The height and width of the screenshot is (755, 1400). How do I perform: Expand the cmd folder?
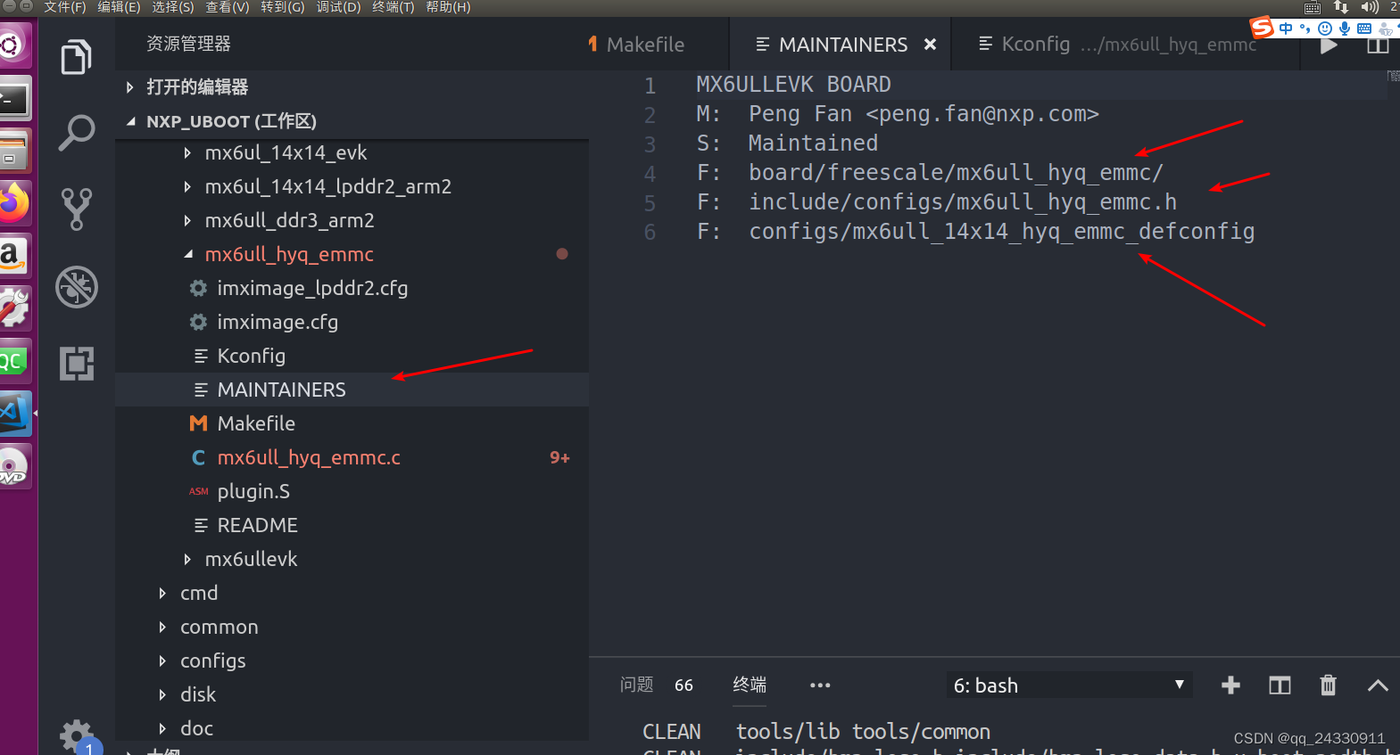(x=198, y=593)
